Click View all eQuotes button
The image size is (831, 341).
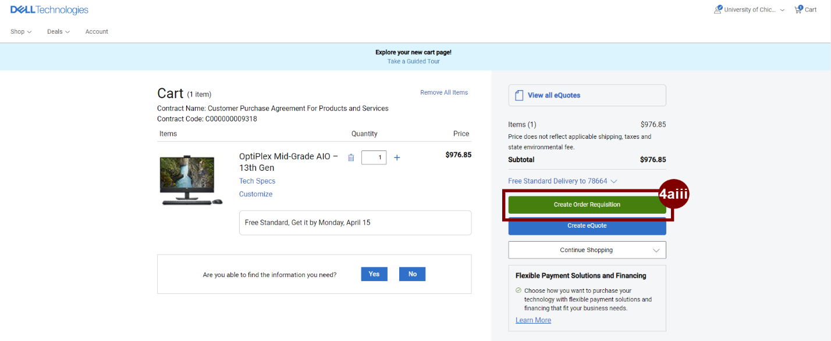tap(587, 95)
